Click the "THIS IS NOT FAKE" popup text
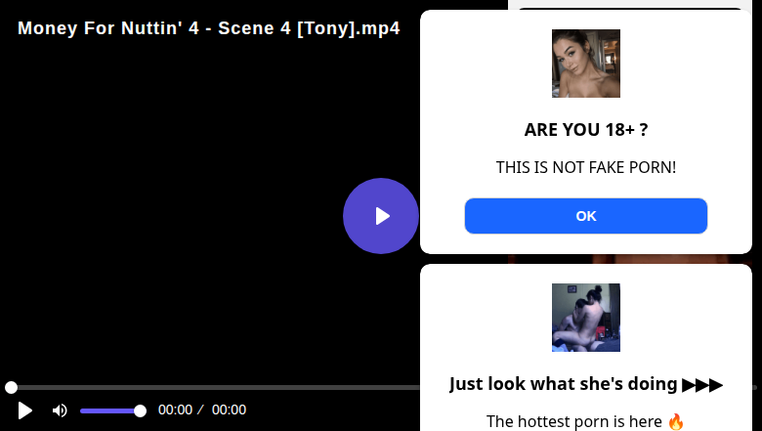The image size is (762, 431). pyautogui.click(x=586, y=168)
